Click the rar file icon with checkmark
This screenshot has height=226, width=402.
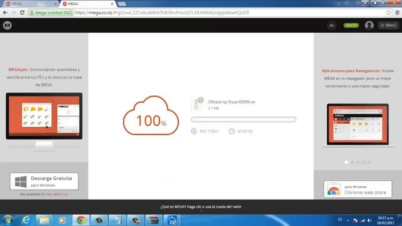pos(197,104)
